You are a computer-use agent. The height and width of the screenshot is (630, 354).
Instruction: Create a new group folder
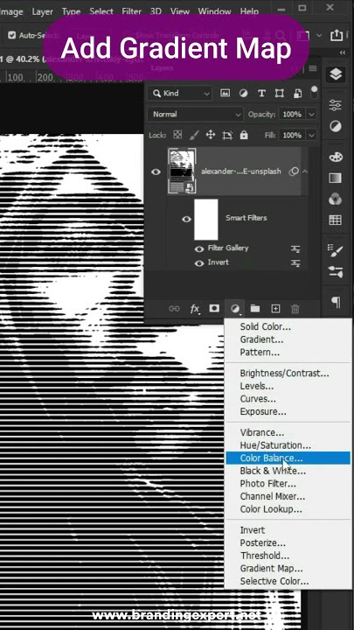[255, 308]
